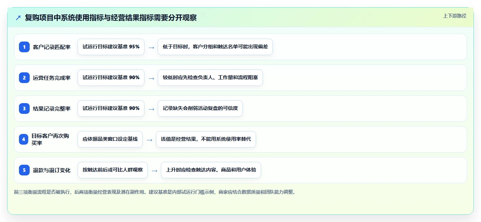
Task: Click the 应依据品类窗口设定基线 box
Action: 110,139
